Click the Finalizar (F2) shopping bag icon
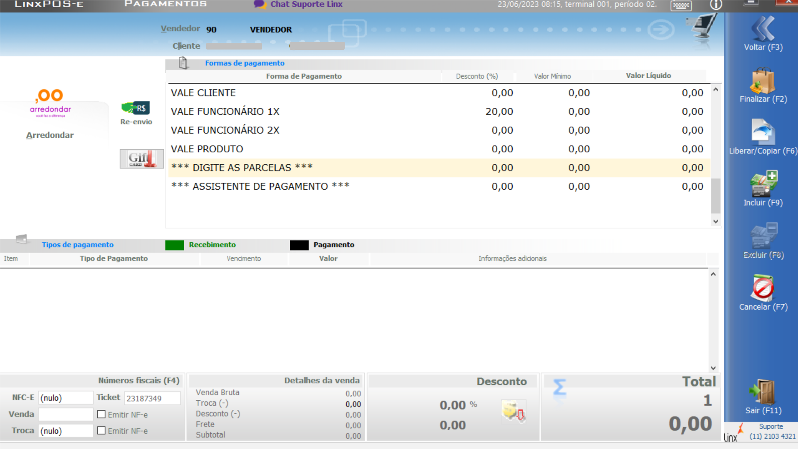Screen dimensions: 798x449 click(x=763, y=81)
